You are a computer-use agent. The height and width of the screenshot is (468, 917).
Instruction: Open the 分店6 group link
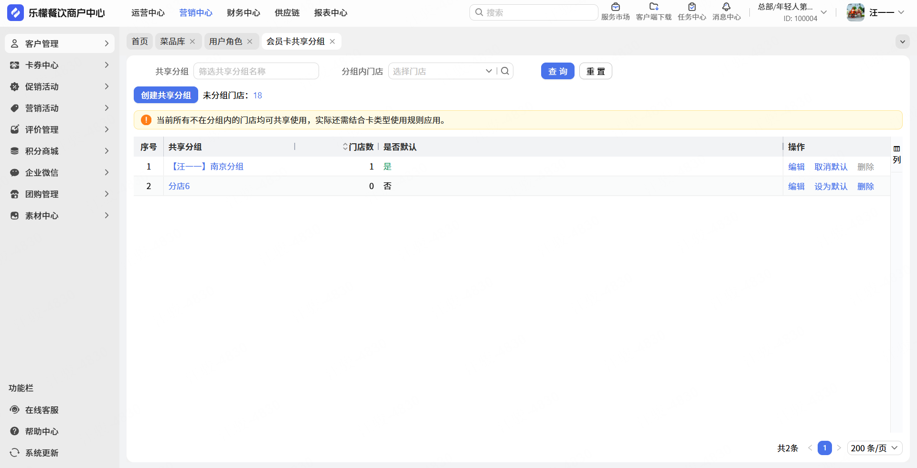click(179, 186)
